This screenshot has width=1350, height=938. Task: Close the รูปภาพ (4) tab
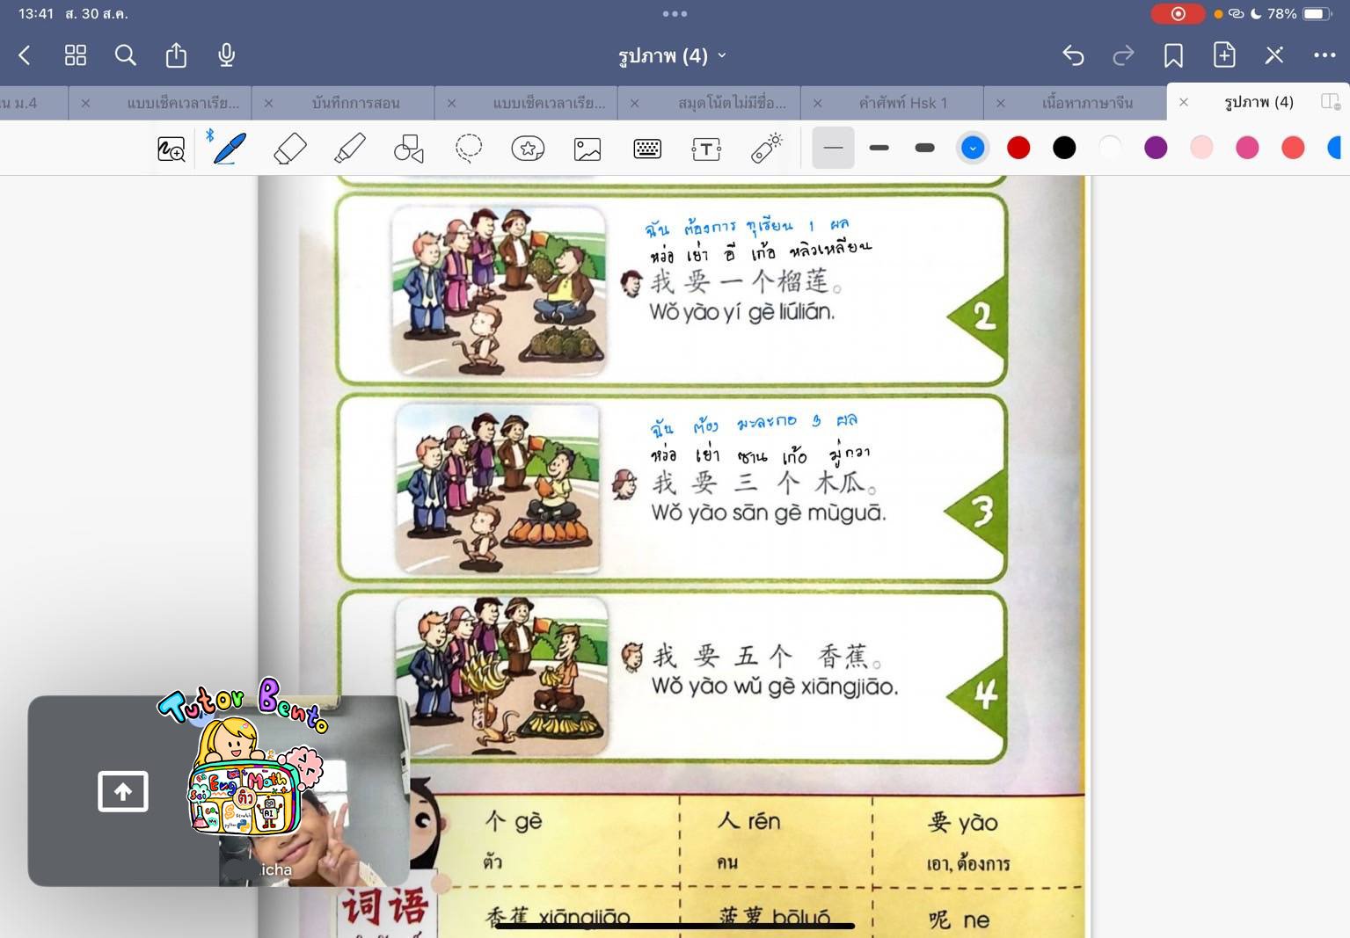[1184, 102]
